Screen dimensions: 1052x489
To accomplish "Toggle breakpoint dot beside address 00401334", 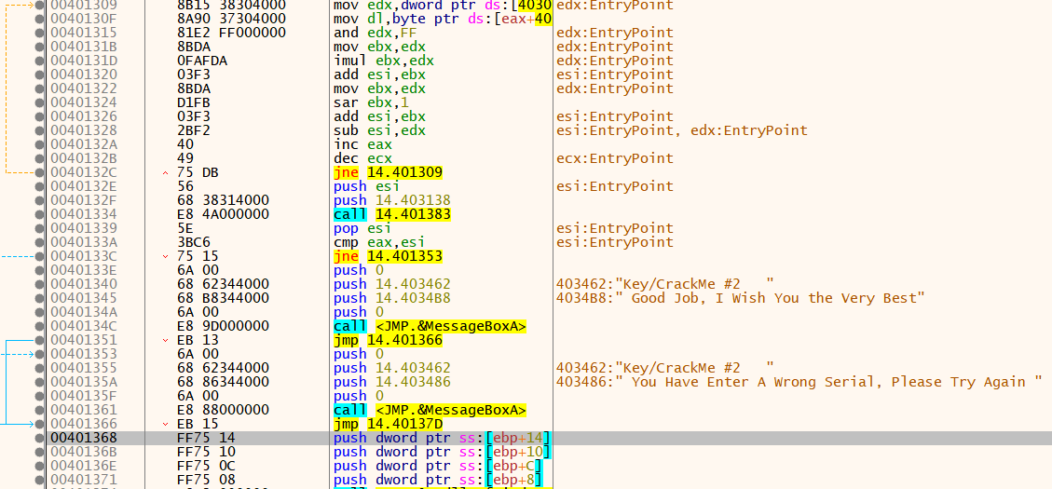I will [x=39, y=214].
